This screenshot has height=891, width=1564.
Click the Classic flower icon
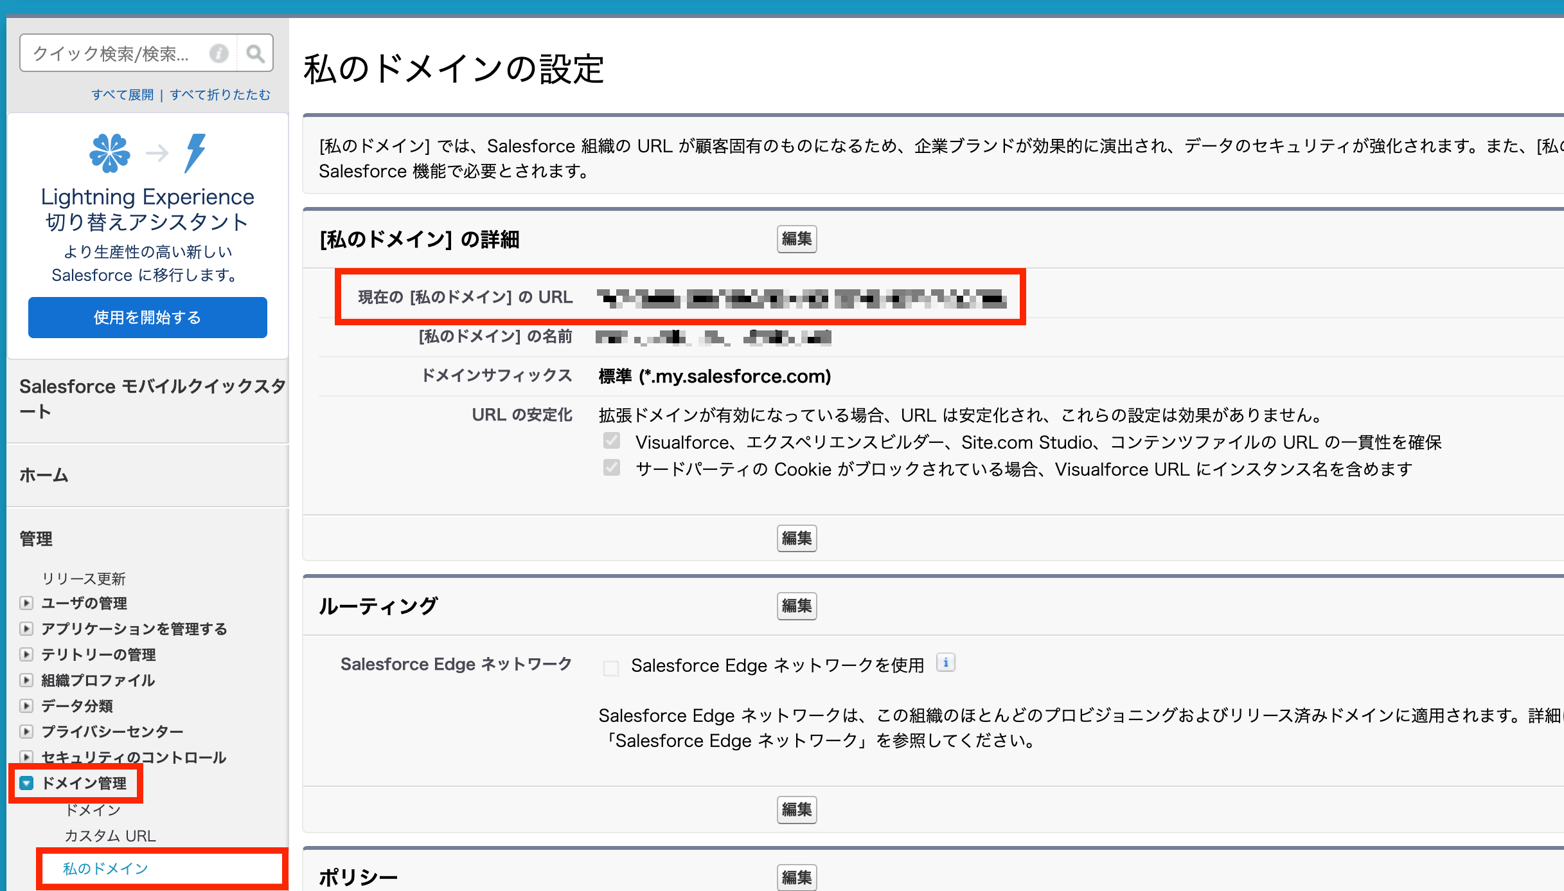[110, 153]
